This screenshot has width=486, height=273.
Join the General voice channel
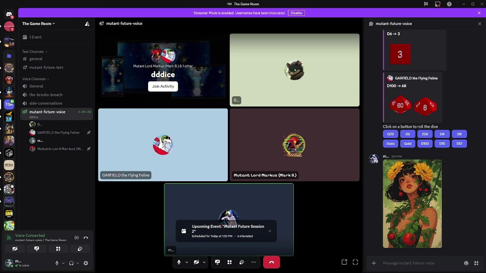click(57, 86)
